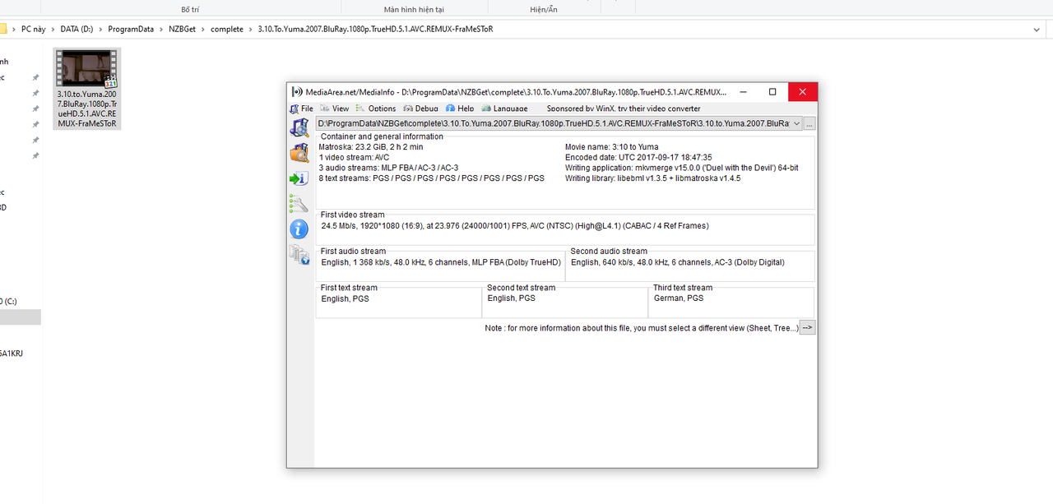This screenshot has height=504, width=1053.
Task: Click the 'Writing application: mkvmerge v15.0.0' line
Action: click(682, 168)
